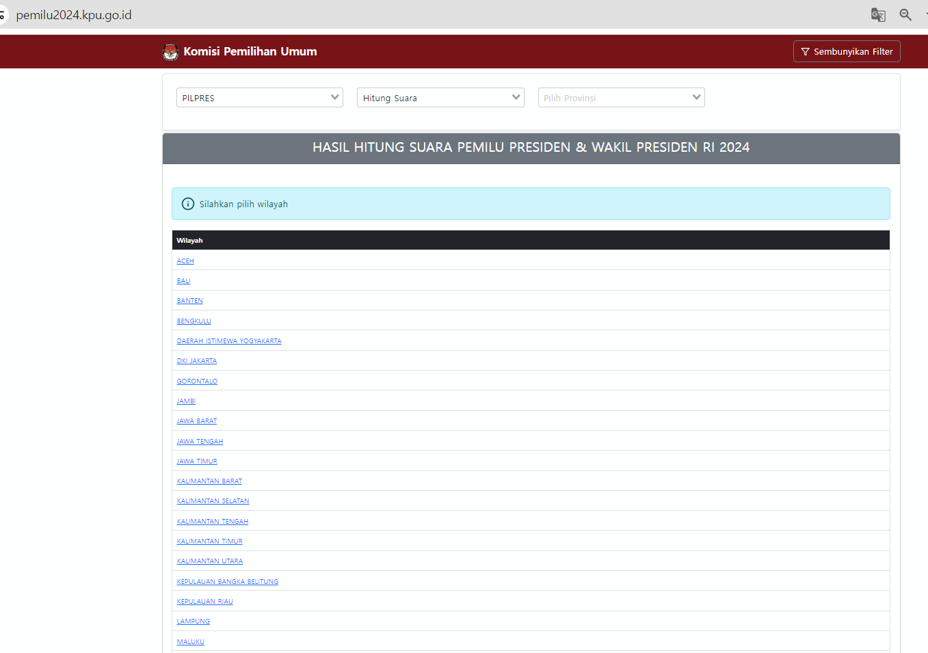Click Komisi Pemilihan Umum site title
Screen dimensions: 928x653
[x=250, y=52]
